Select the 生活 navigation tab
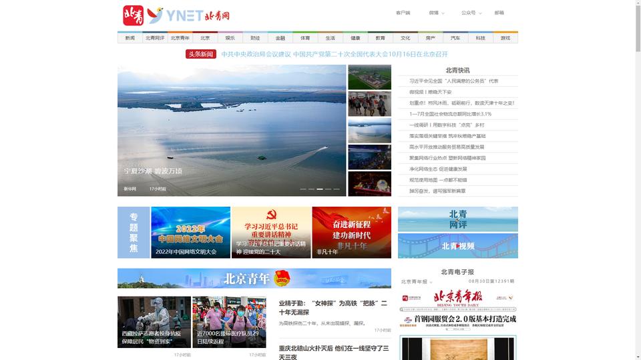This screenshot has height=360, width=641. pos(331,38)
